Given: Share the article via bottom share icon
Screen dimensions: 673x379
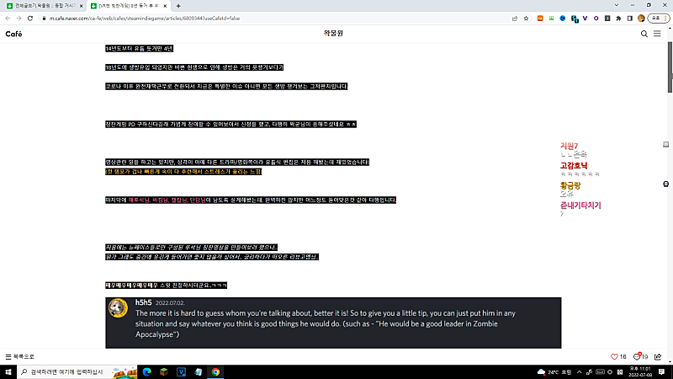Looking at the screenshot, I should coord(658,356).
